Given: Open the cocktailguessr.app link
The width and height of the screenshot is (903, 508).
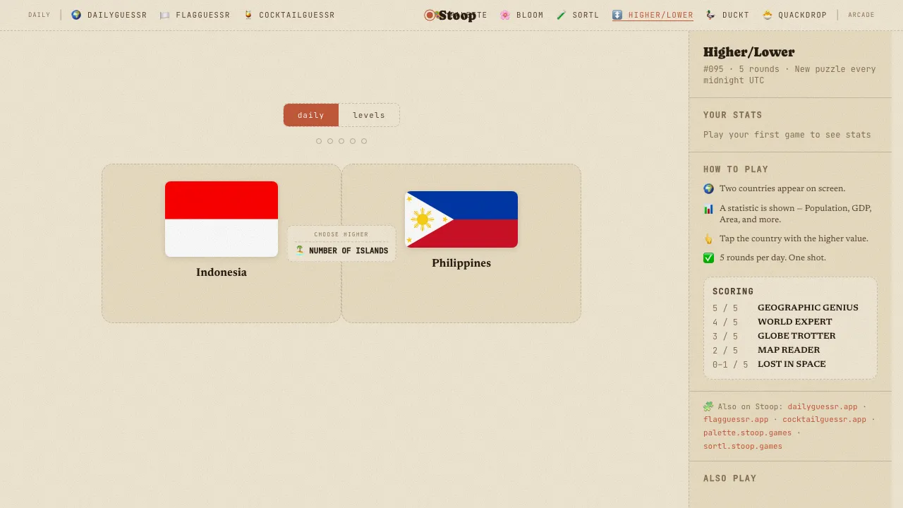Looking at the screenshot, I should (824, 419).
